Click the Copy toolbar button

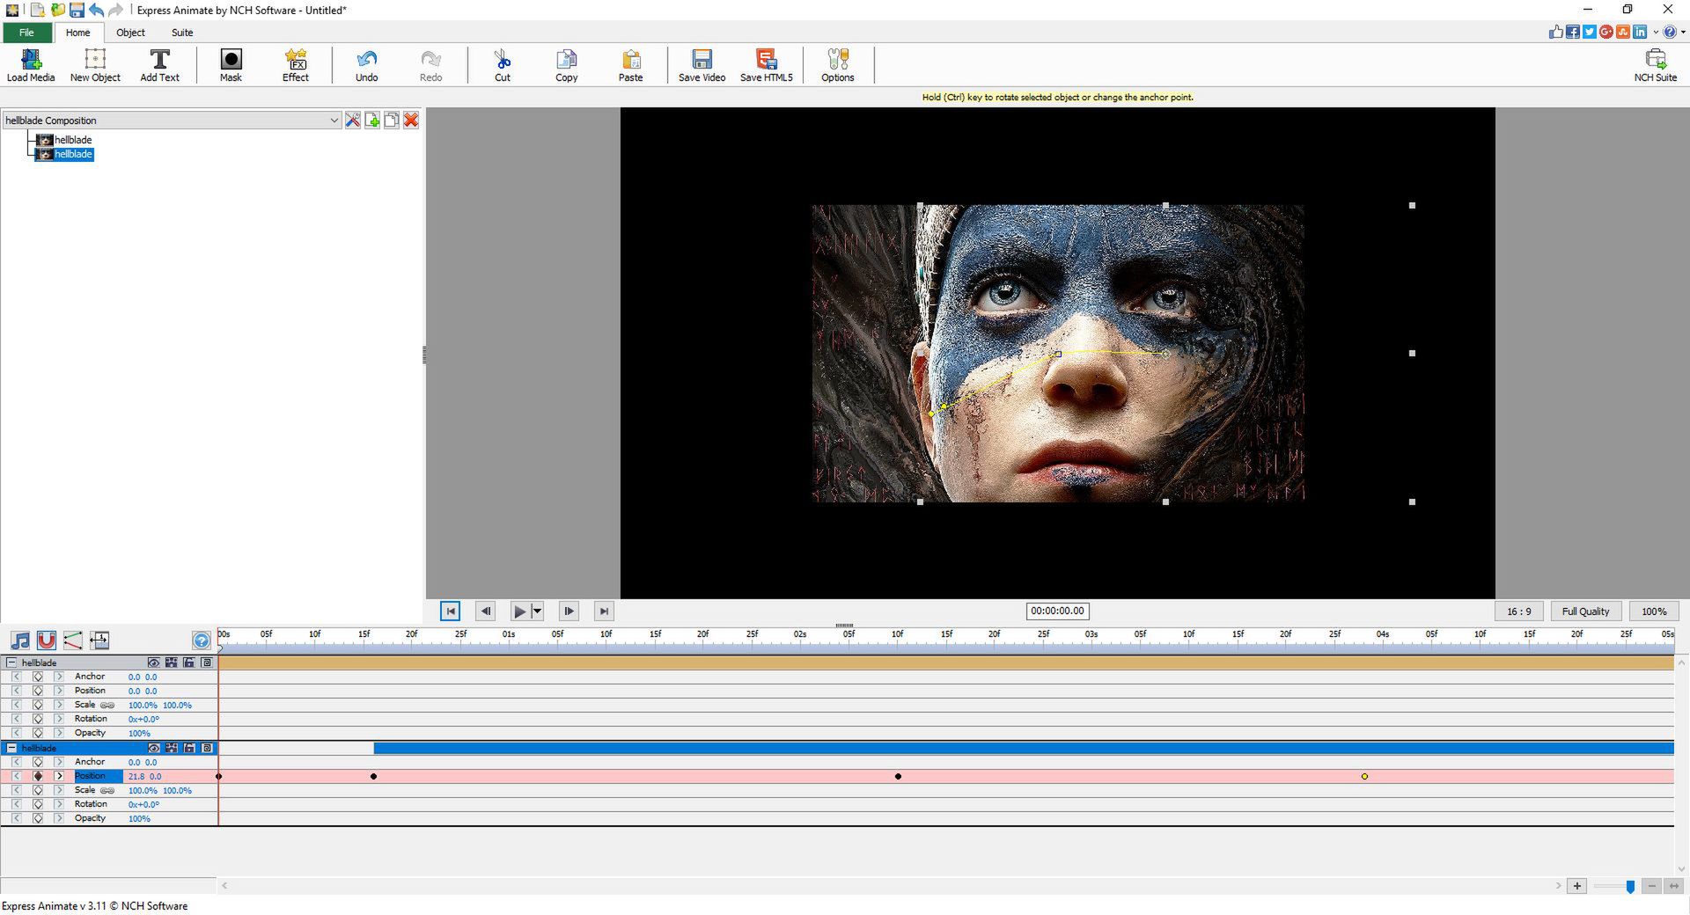coord(567,66)
